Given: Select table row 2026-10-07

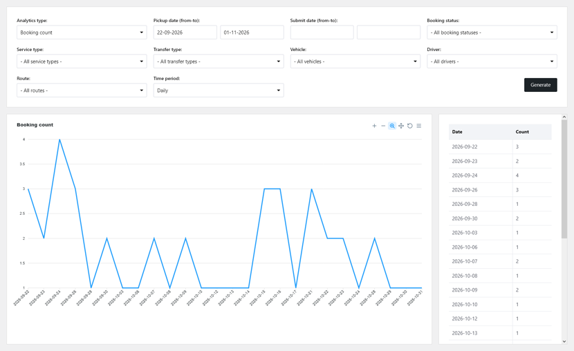Looking at the screenshot, I should (500, 261).
